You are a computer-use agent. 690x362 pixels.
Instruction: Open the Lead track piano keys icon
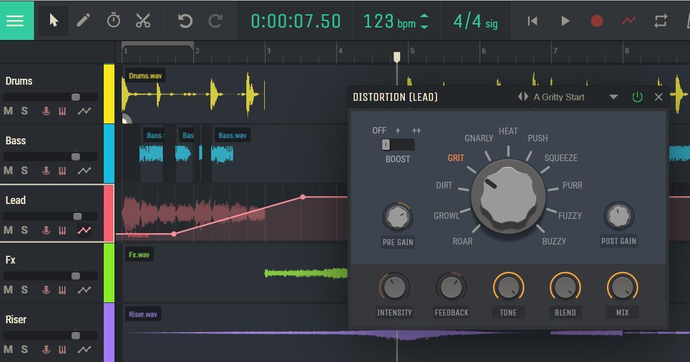click(x=63, y=230)
